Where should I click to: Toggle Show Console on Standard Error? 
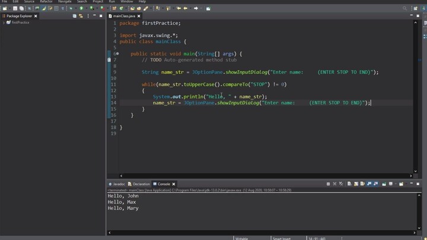pyautogui.click(x=376, y=184)
